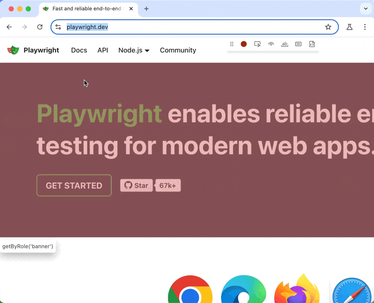
Task: Open the API nav item
Action: pos(102,50)
